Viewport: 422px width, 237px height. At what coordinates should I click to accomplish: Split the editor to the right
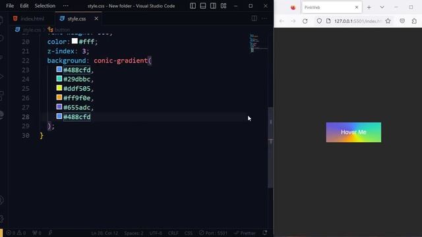click(254, 18)
